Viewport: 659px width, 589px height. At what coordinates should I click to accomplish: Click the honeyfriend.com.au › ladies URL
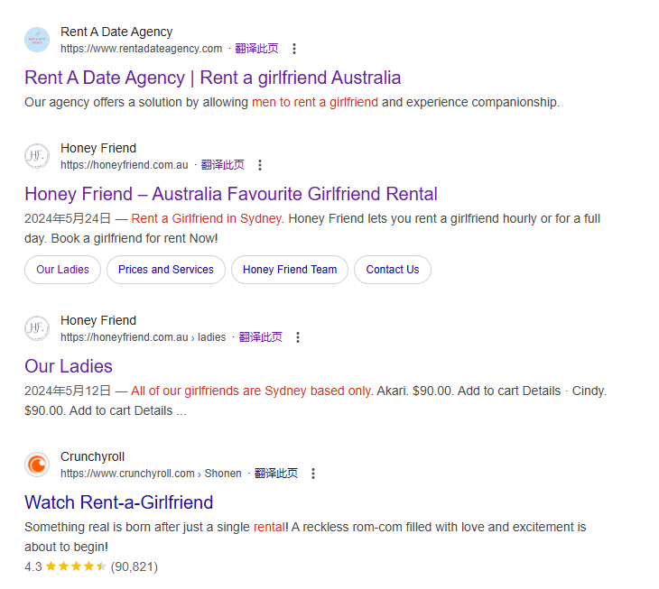(144, 337)
